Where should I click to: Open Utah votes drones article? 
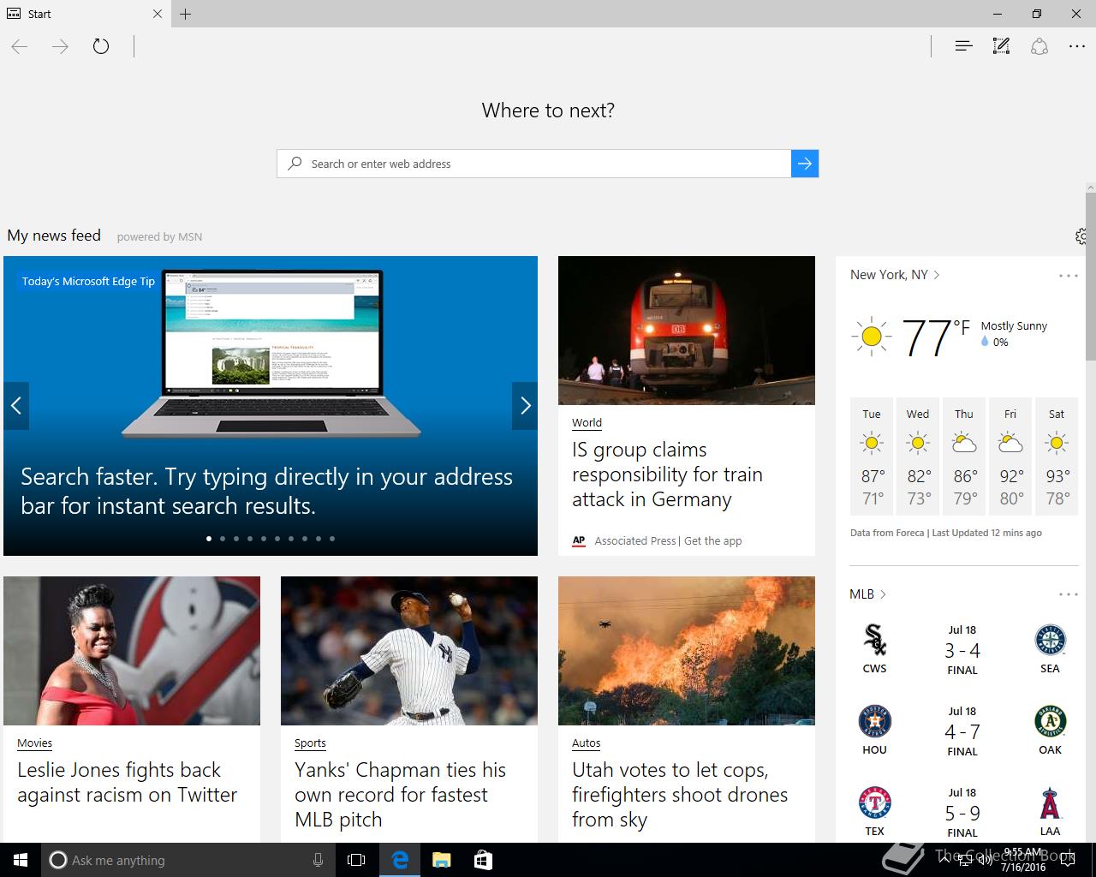(680, 795)
